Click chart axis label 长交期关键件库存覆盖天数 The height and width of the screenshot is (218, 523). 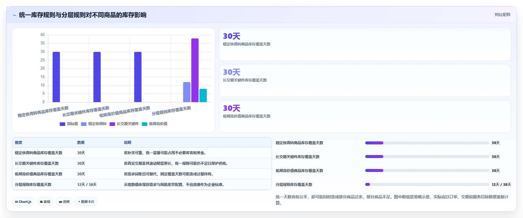point(86,111)
